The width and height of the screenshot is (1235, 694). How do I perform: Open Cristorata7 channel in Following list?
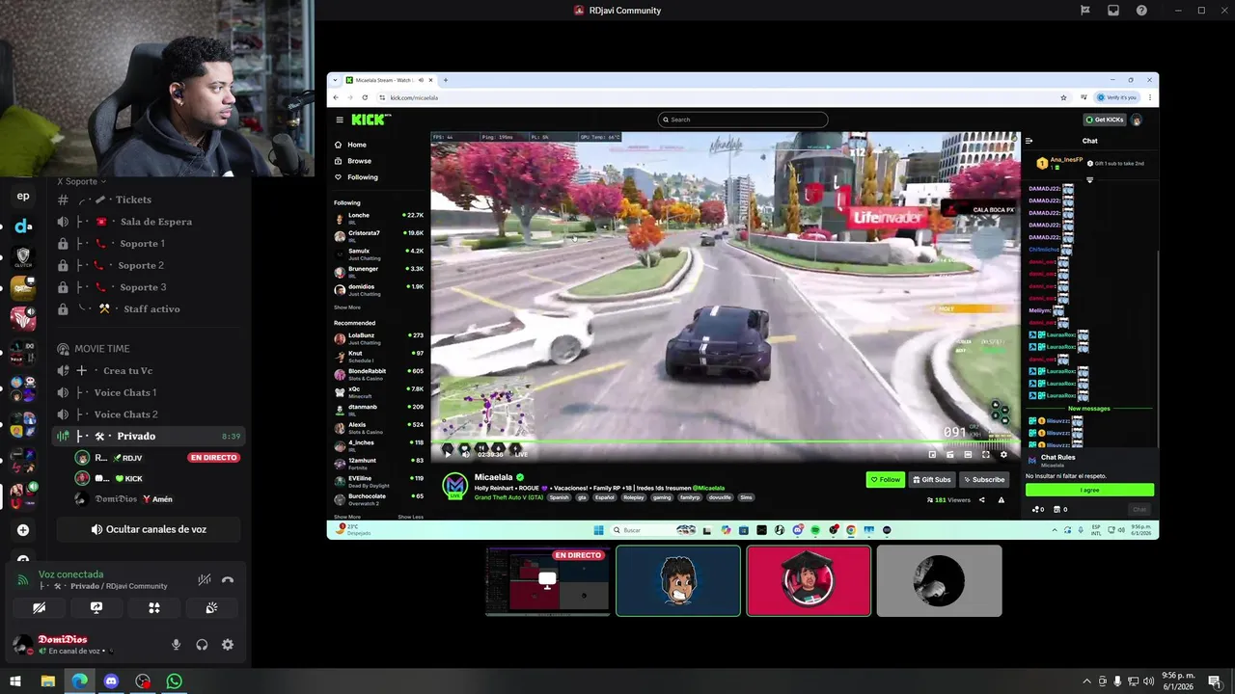pyautogui.click(x=379, y=235)
